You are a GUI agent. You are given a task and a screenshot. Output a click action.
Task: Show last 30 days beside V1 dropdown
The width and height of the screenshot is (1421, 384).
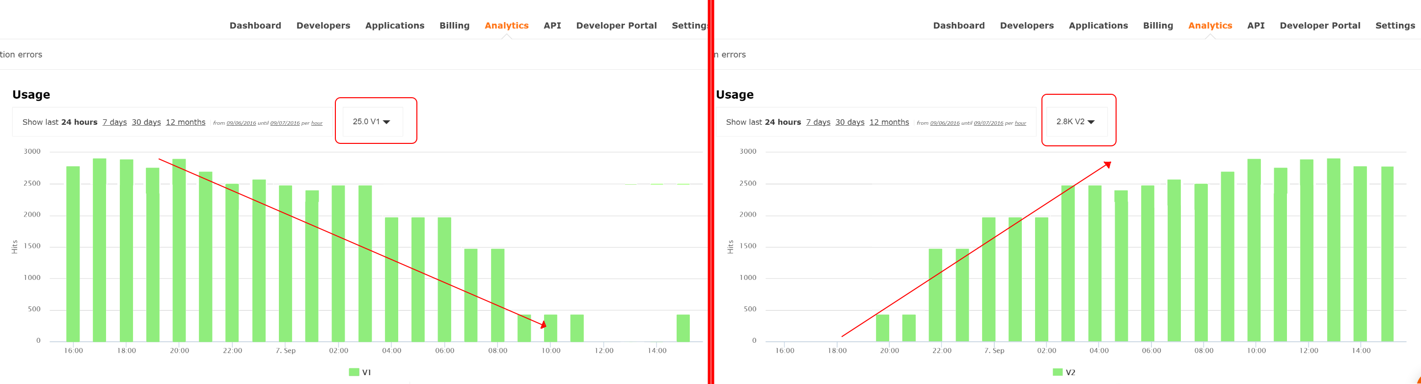[x=146, y=122]
